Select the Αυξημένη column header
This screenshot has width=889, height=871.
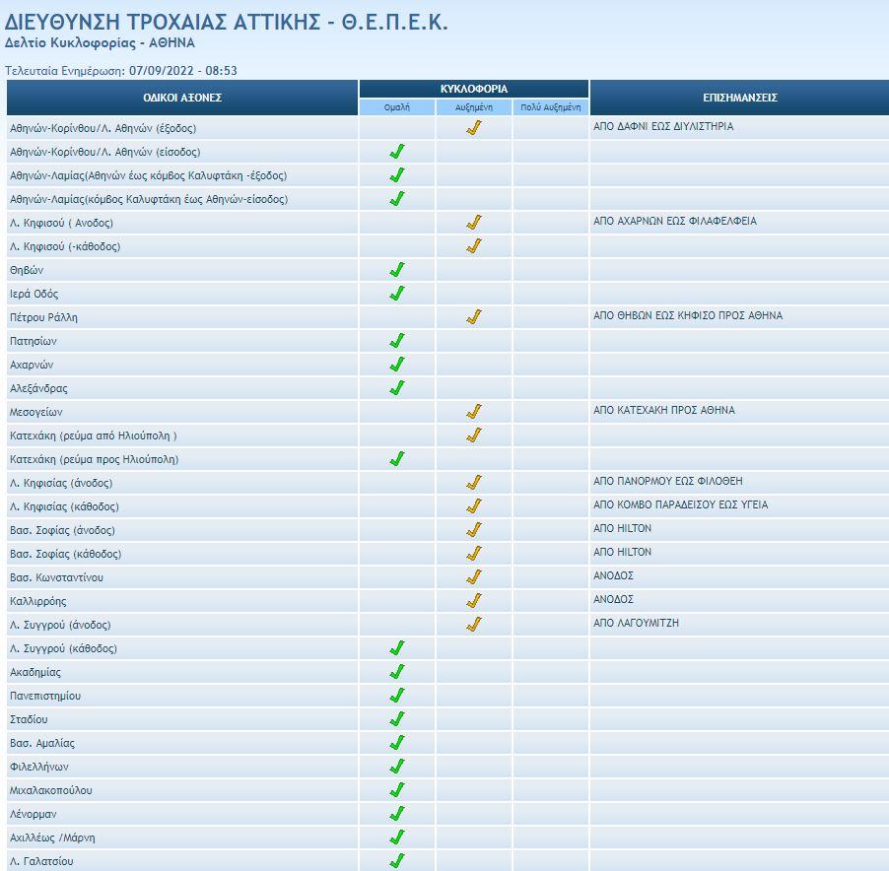click(474, 107)
